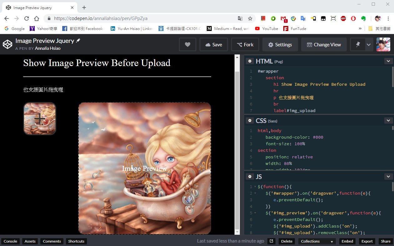Viewport: 394px width, 246px height.
Task: Collapse JS line 1 fold arrow
Action: click(255, 187)
